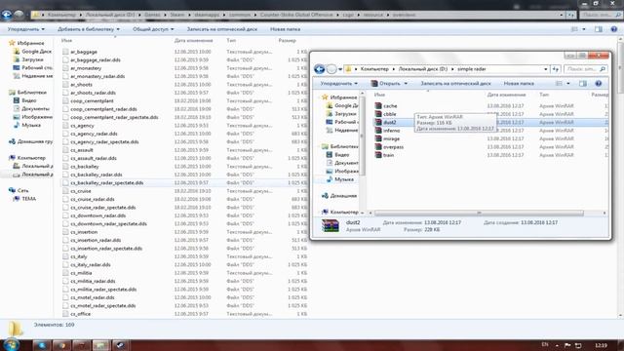Click vertical scrollbar of simple radar sidebar
The image size is (624, 351).
[362, 136]
